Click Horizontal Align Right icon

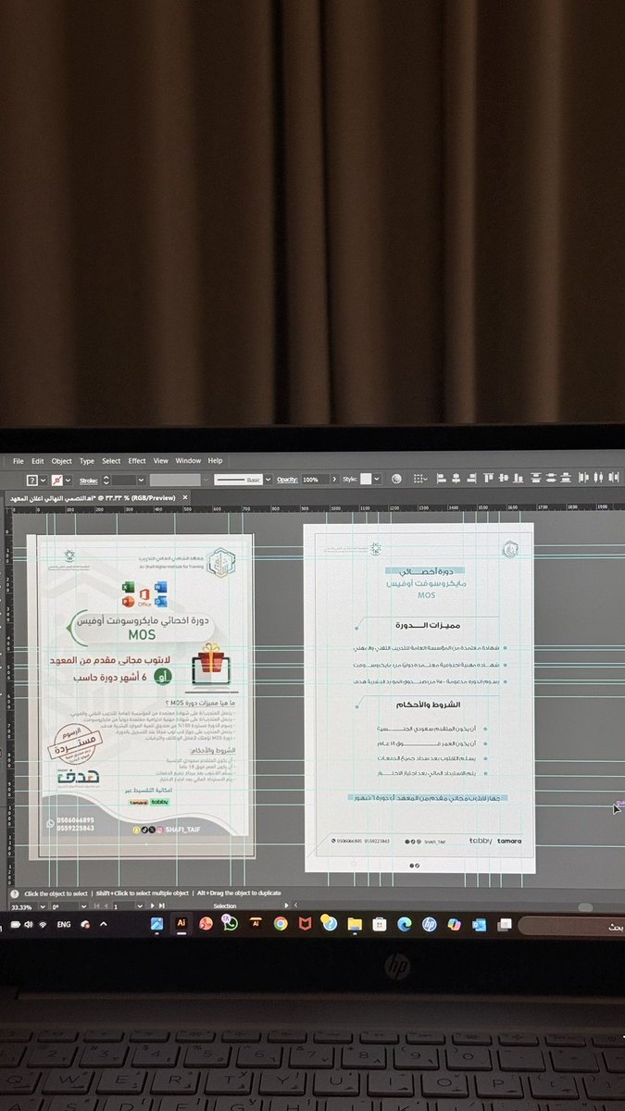click(471, 479)
